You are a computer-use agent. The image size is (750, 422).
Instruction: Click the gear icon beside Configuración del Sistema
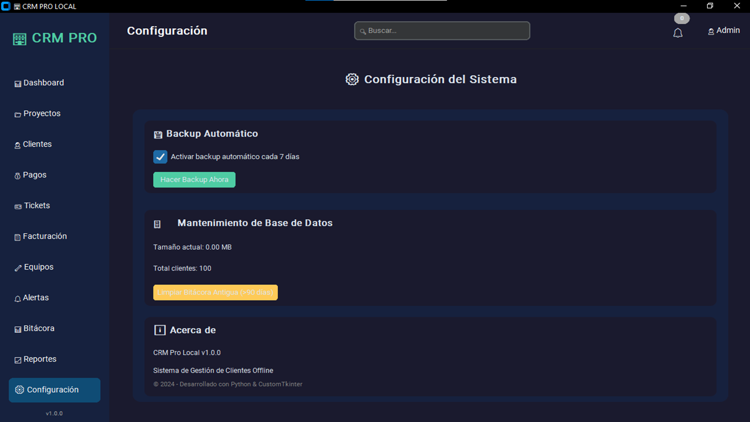(x=352, y=79)
